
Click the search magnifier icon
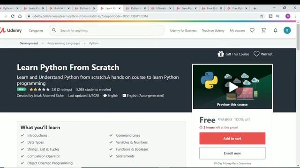(54, 30)
